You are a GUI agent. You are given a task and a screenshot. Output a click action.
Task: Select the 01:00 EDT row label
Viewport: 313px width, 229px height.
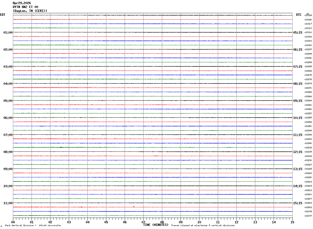[x=8, y=33]
